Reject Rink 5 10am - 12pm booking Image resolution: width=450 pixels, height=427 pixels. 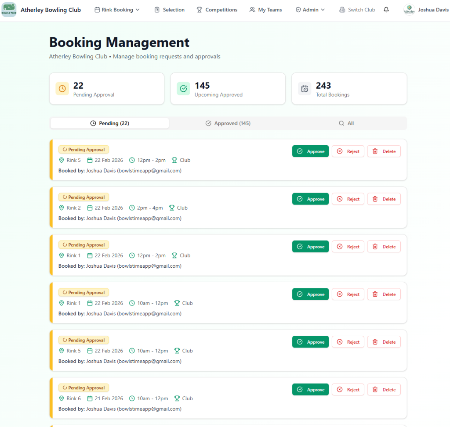(x=348, y=342)
